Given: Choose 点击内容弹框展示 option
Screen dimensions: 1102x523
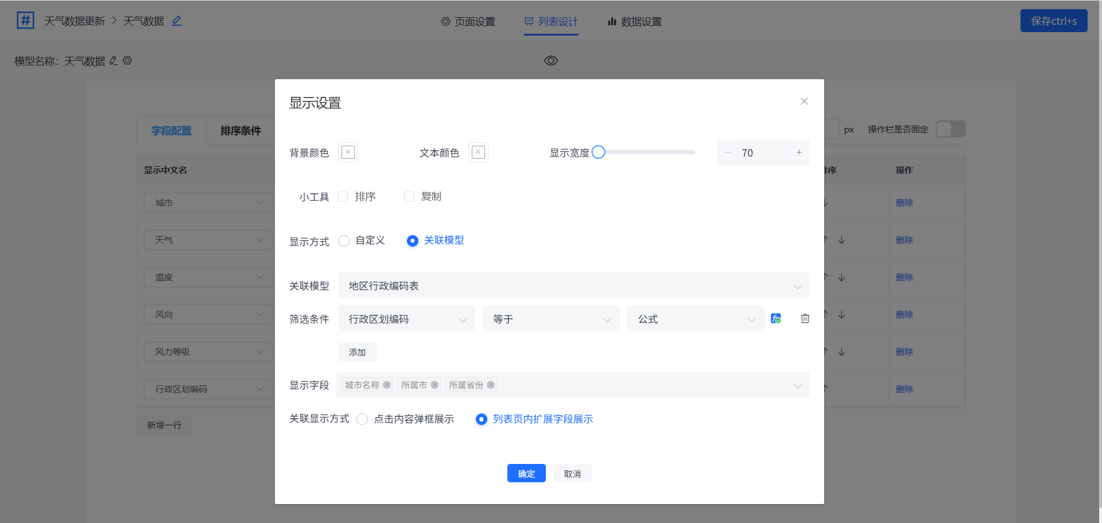Looking at the screenshot, I should pos(362,419).
